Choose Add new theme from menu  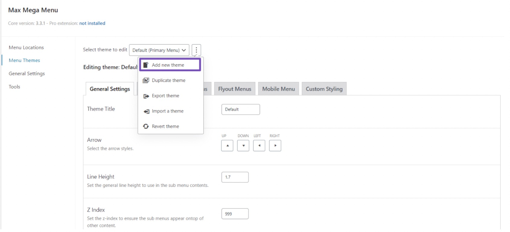[x=170, y=65]
